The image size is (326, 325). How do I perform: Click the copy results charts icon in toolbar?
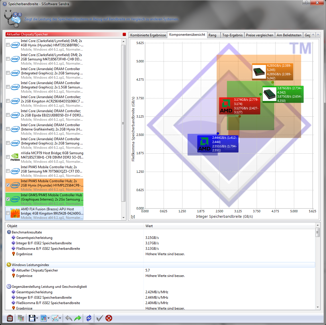(x=21, y=318)
